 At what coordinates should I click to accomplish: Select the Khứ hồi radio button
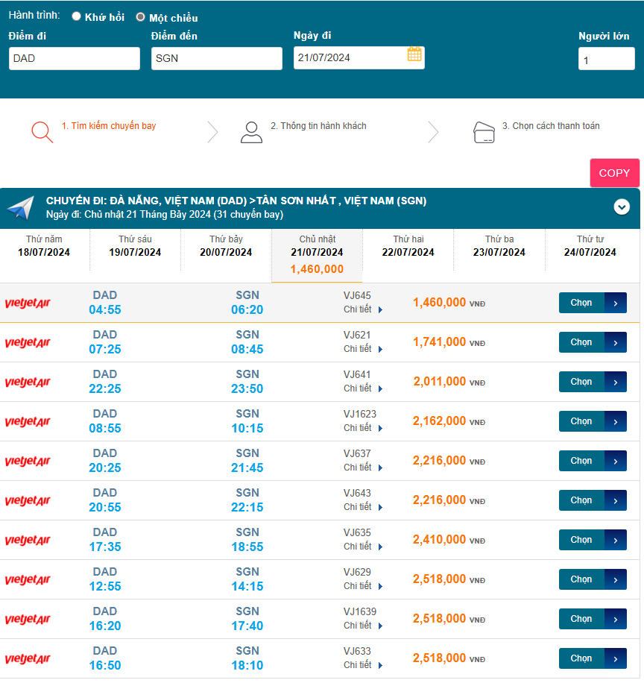pyautogui.click(x=76, y=16)
